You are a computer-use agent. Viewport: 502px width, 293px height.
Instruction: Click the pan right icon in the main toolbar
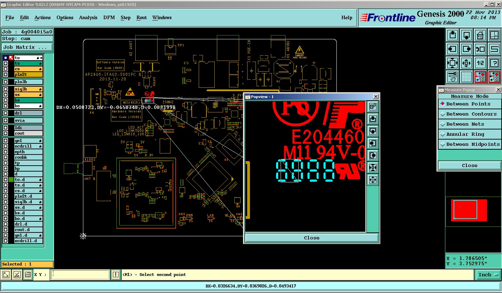click(x=466, y=49)
